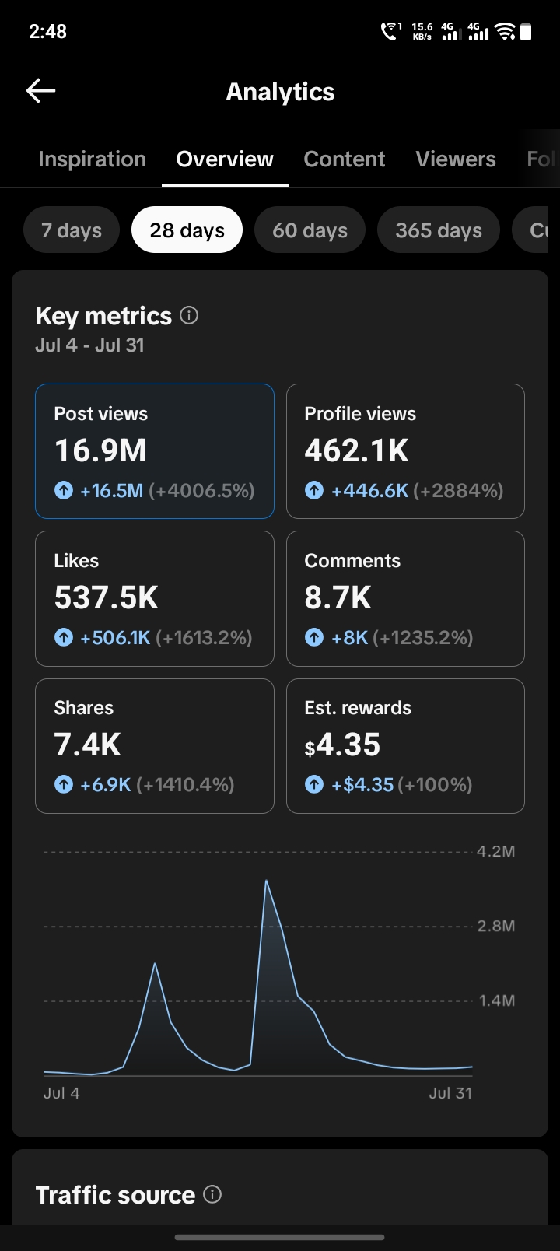Select the Comments metric card
Image resolution: width=560 pixels, height=1251 pixels.
click(405, 598)
